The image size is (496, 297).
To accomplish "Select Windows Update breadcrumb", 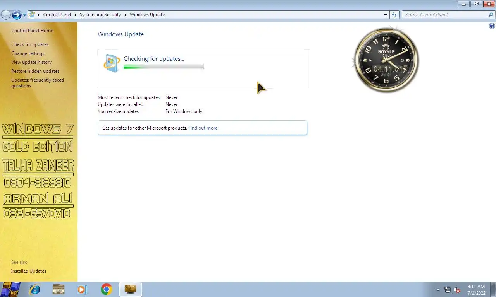I will [147, 15].
